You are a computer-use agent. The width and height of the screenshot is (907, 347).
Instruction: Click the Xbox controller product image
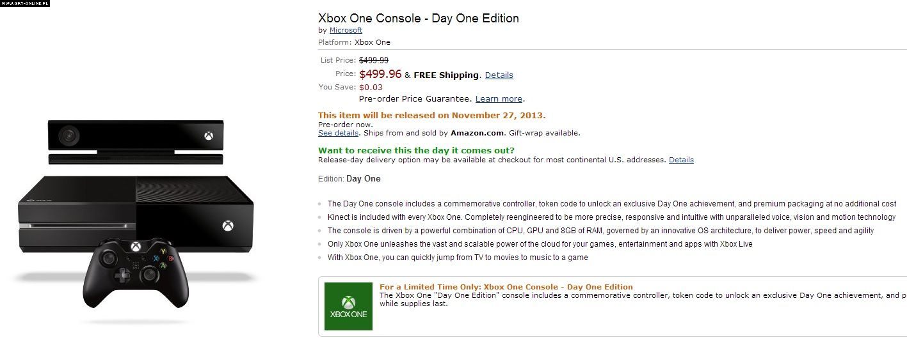[136, 270]
